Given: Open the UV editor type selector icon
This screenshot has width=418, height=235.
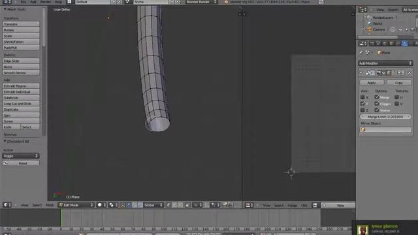Looking at the screenshot, I should pos(249,205).
